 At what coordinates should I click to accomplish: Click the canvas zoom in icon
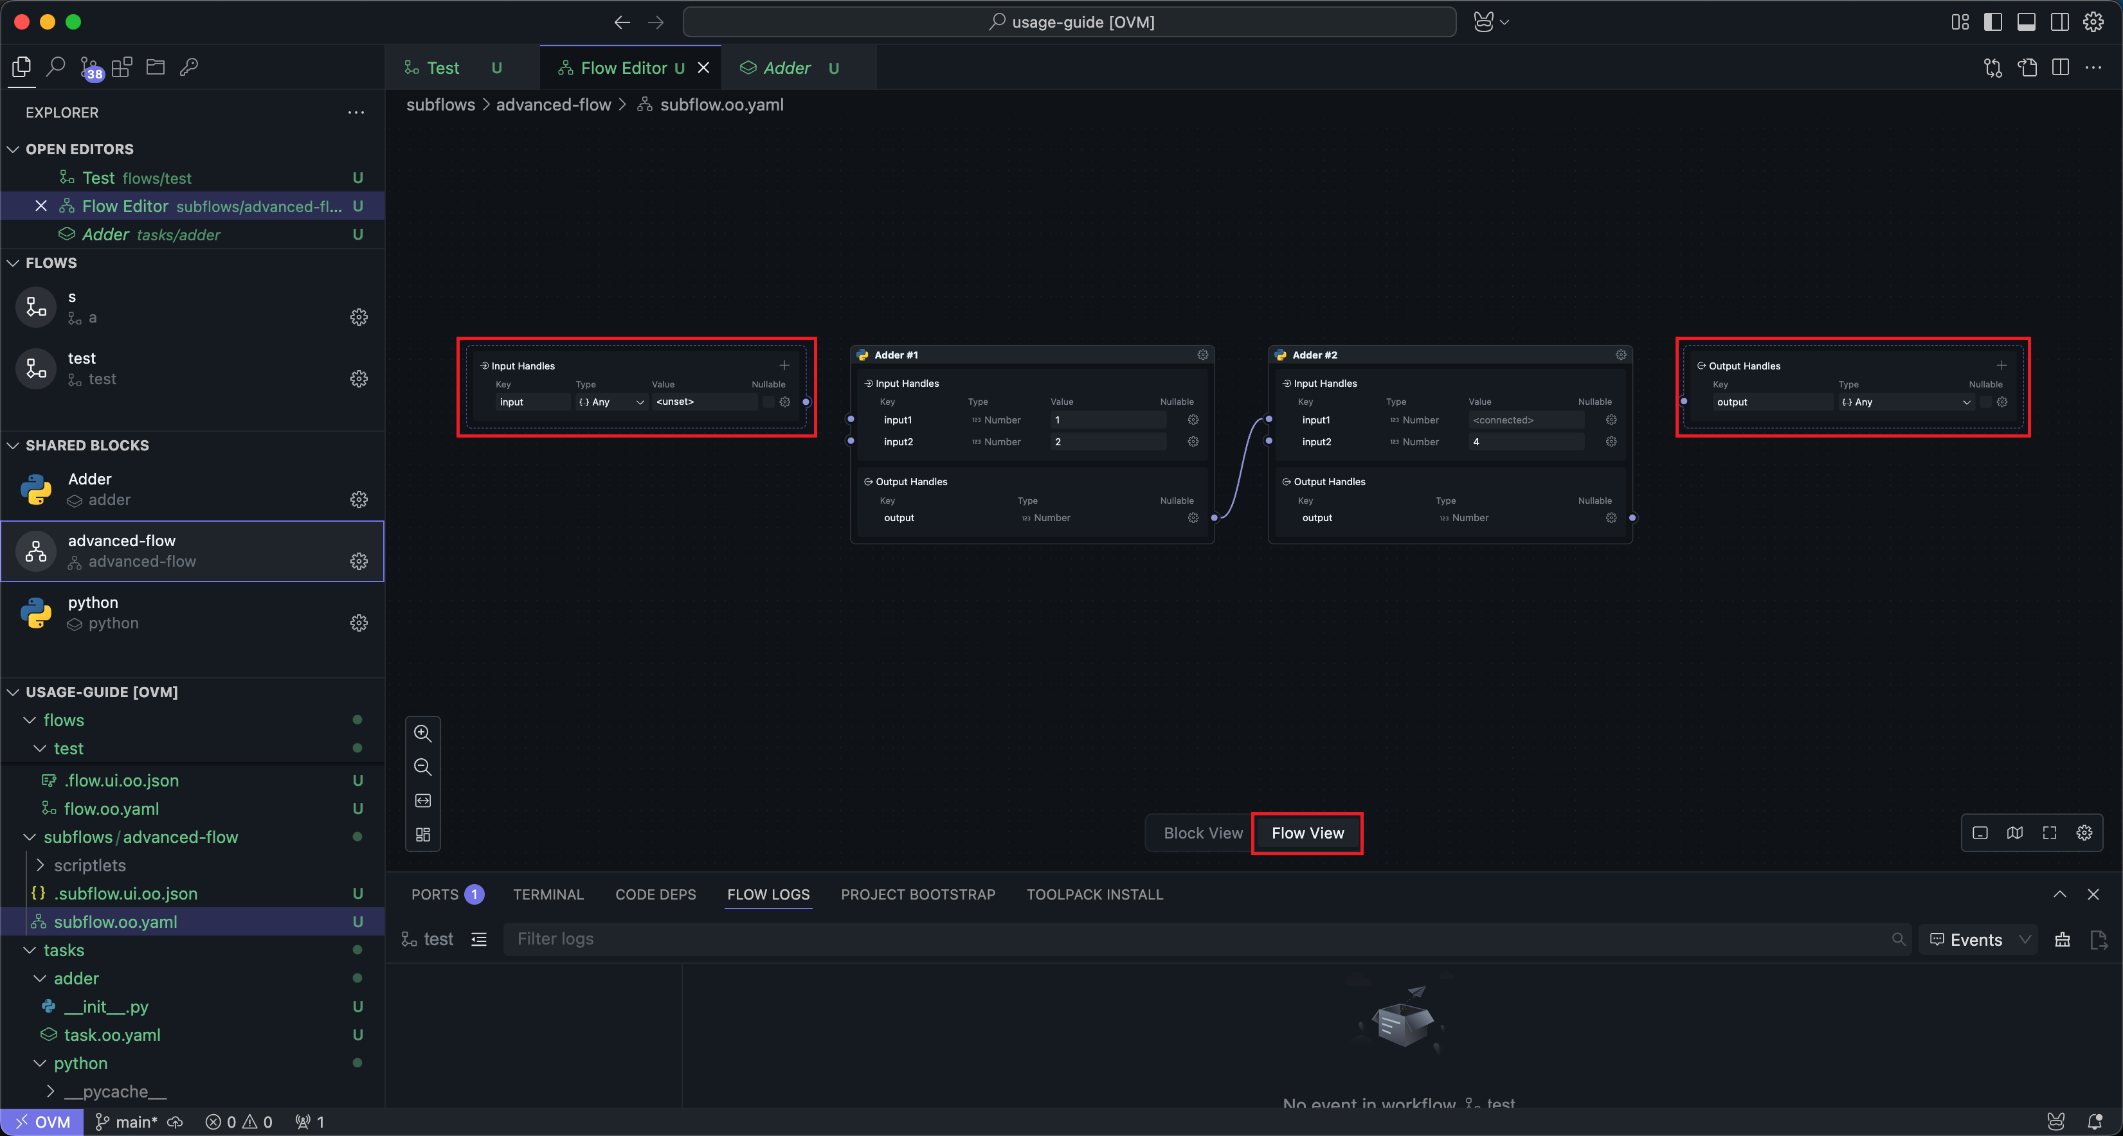click(423, 733)
